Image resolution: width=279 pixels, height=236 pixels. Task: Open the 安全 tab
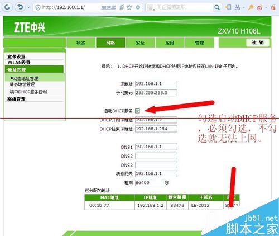(x=140, y=43)
